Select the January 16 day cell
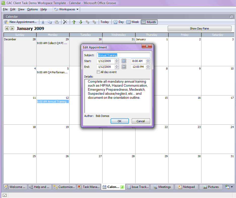Viewport: 236px width, 198px height. coord(185,110)
